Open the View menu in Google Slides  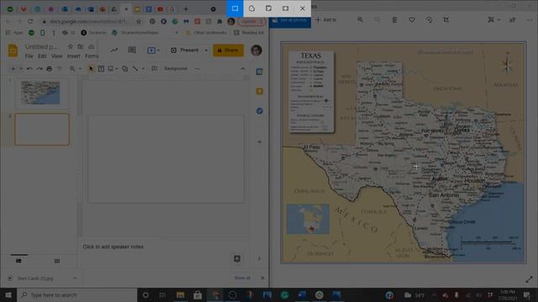coord(57,56)
